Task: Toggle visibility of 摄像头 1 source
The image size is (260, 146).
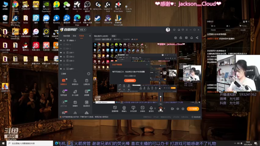Action: (61, 40)
